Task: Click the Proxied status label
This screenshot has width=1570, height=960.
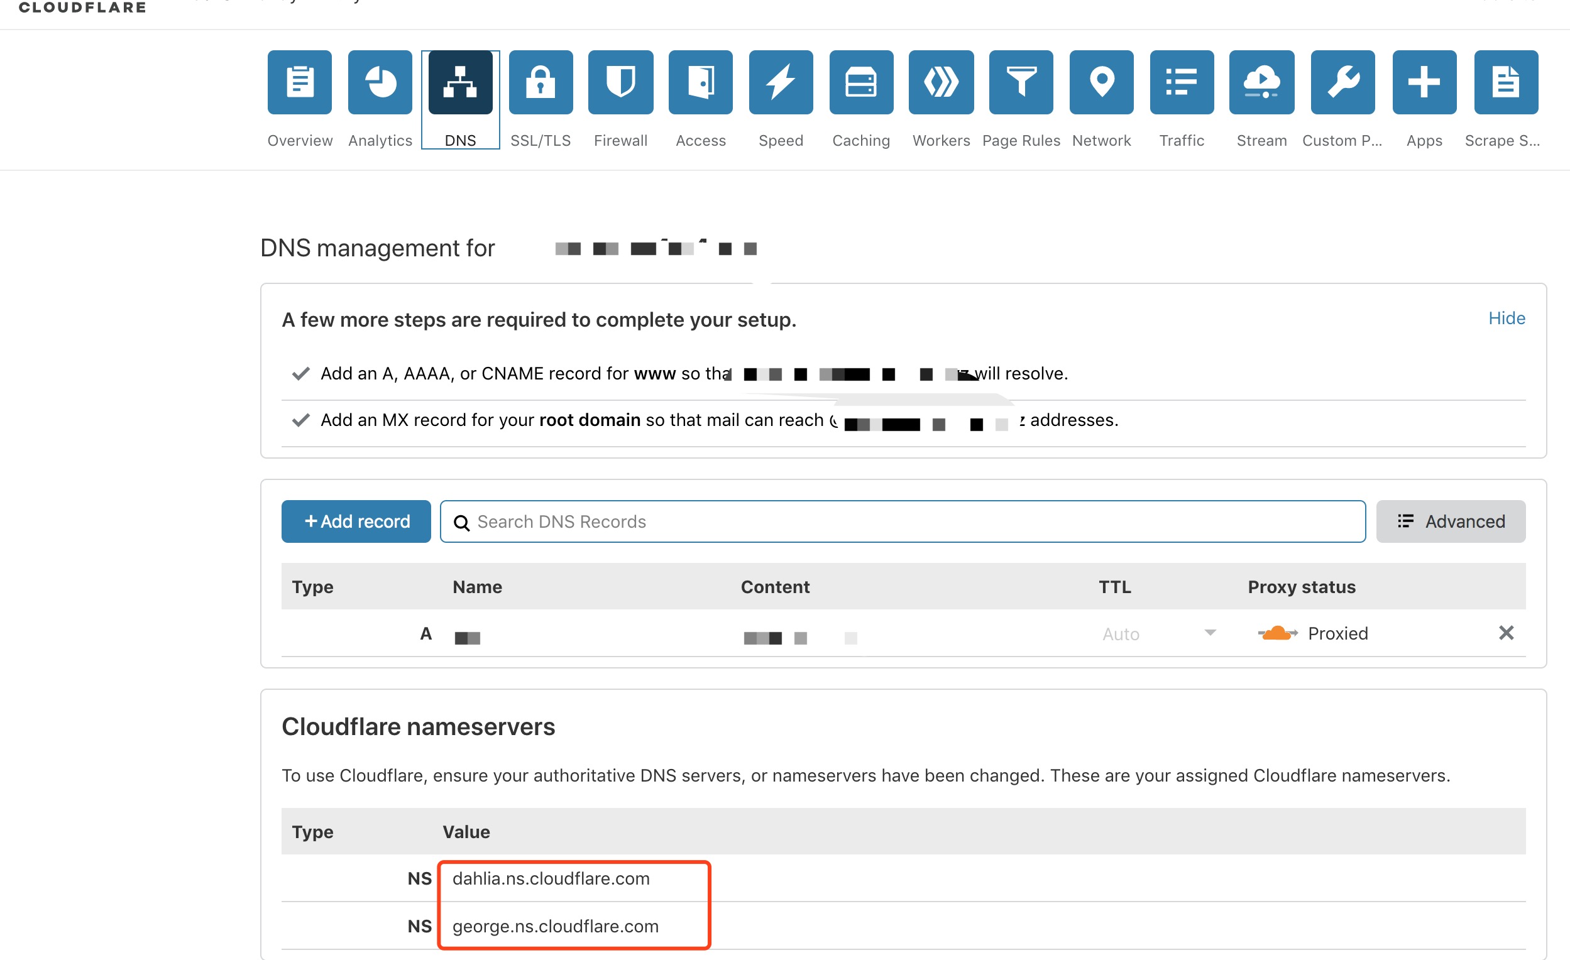Action: [1337, 633]
